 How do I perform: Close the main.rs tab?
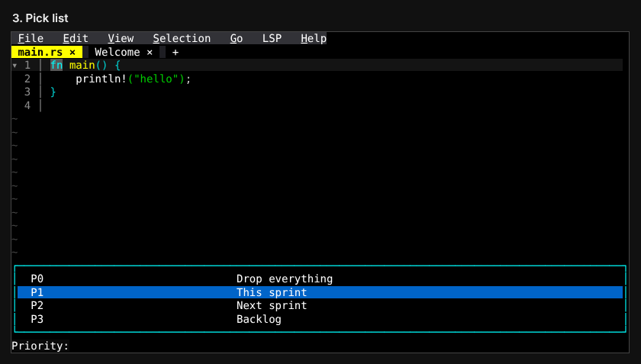tap(72, 52)
